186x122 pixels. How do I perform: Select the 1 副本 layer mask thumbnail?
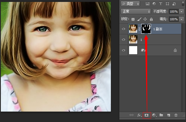point(146,29)
